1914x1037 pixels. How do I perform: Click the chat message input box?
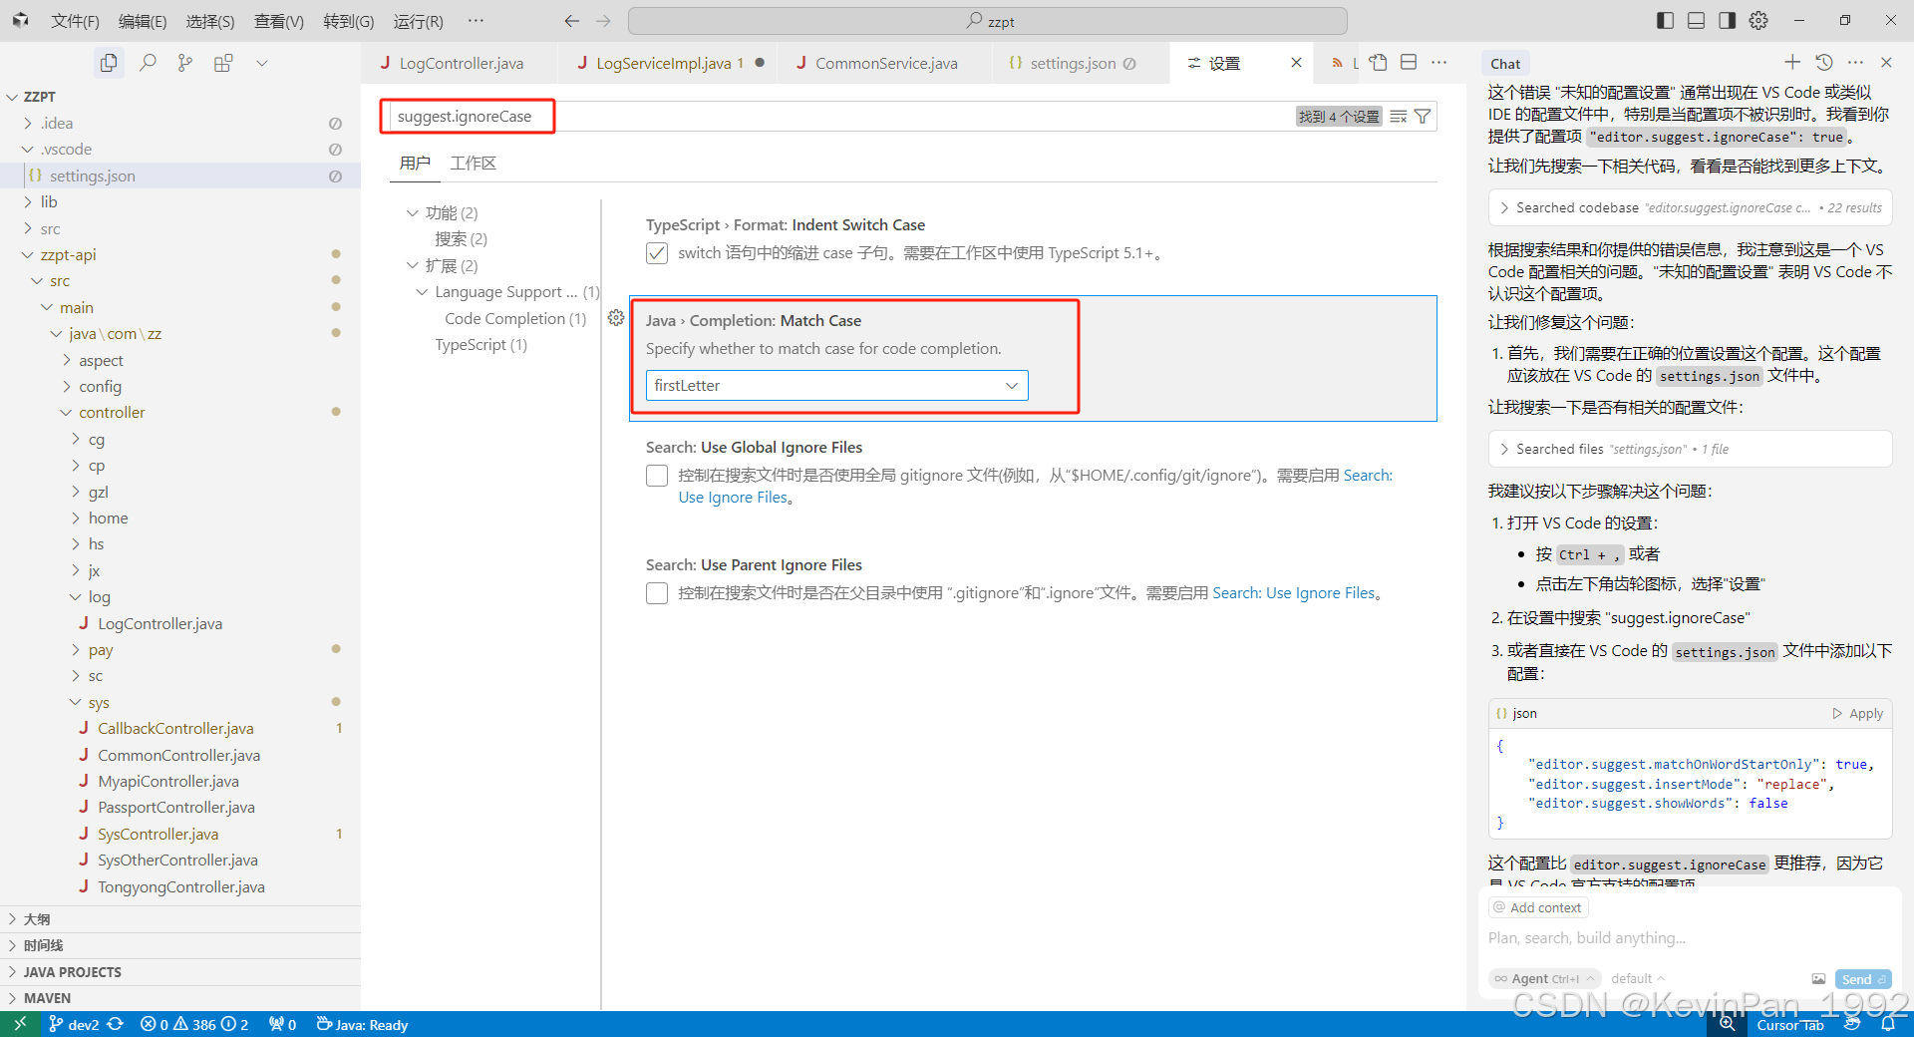point(1689,938)
